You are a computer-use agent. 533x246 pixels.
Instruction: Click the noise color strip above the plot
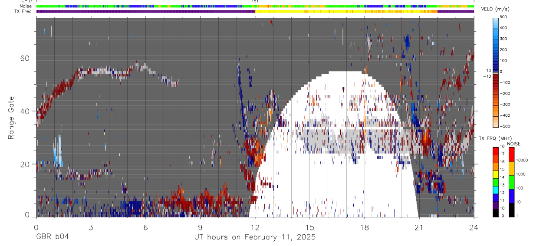point(255,6)
